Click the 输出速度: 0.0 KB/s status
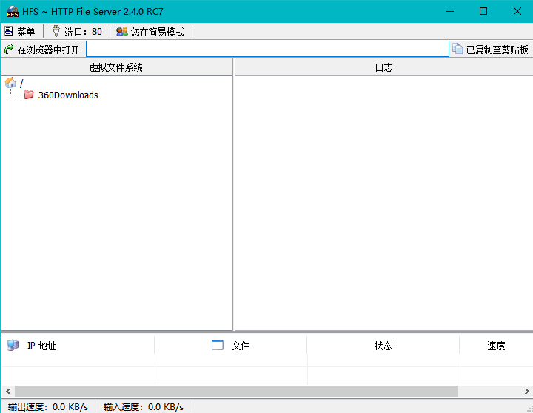533x413 pixels. tap(48, 406)
